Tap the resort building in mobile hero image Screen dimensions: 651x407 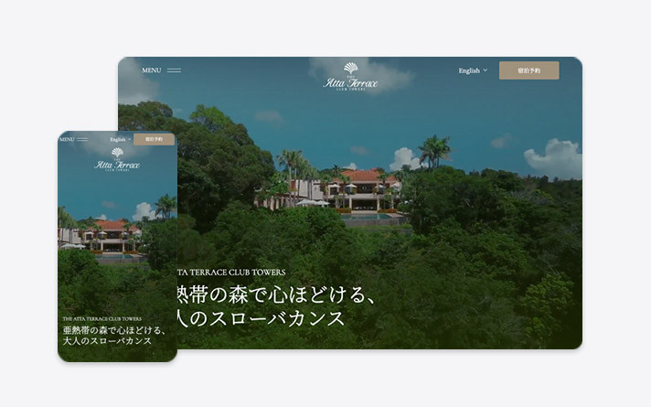[110, 236]
